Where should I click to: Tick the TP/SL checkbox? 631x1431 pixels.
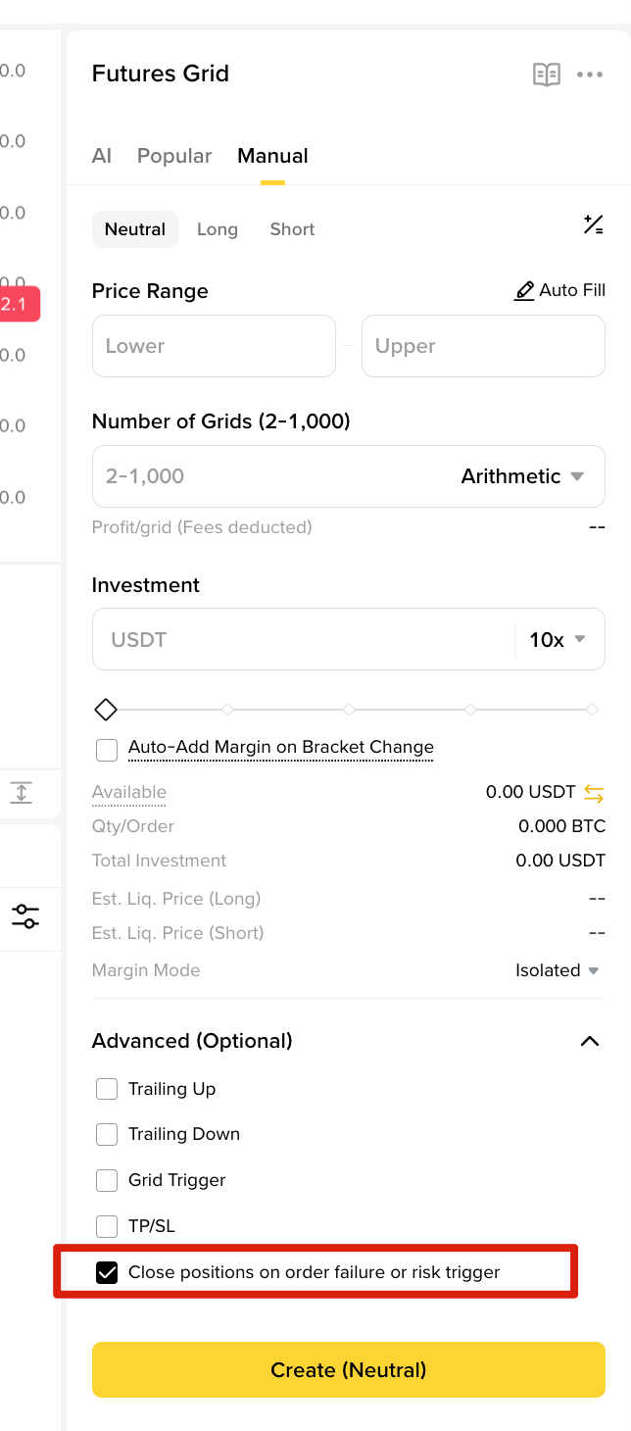(107, 1226)
